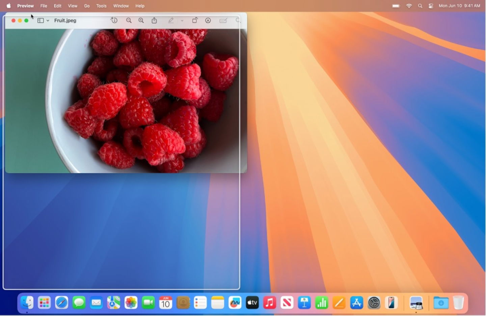Open News from the Dock

[x=287, y=302]
